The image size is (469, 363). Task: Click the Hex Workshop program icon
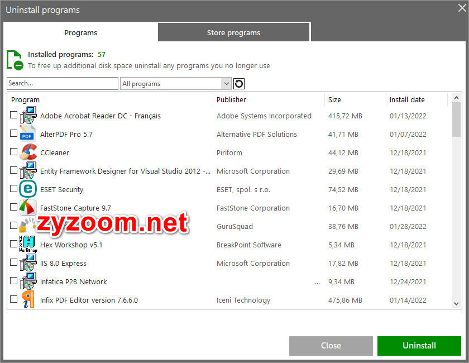28,244
